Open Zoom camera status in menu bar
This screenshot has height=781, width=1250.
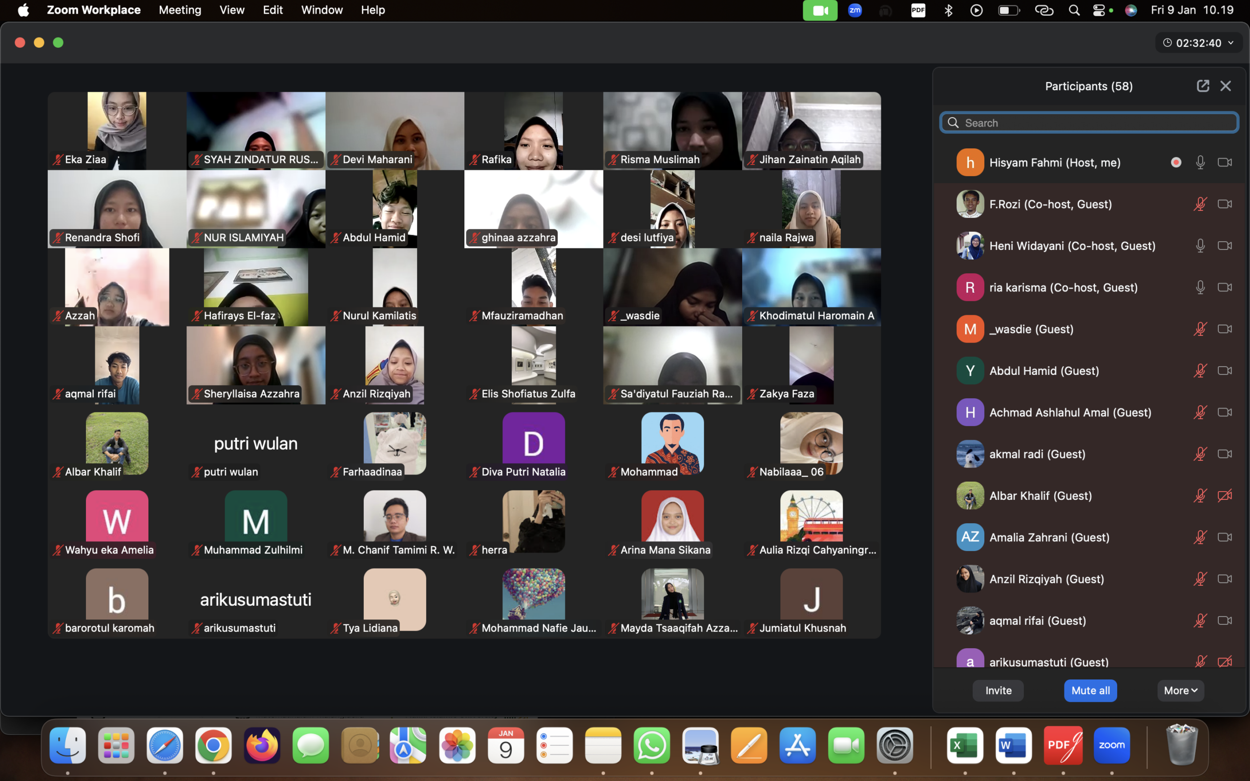pos(820,10)
